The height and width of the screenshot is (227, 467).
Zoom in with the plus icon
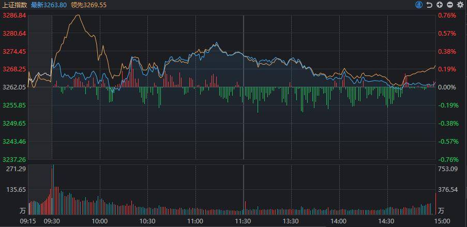439,5
